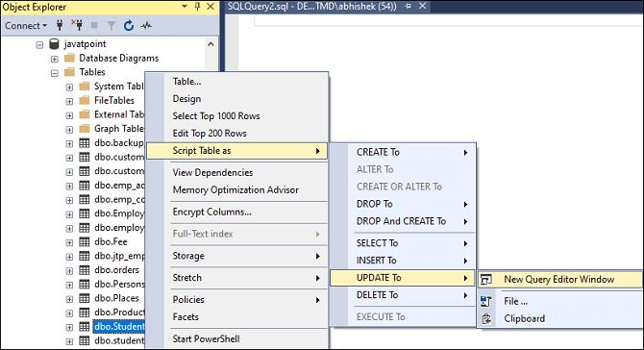Close the SQLQuery2.sql tab
Screen dimensions: 644x350
pos(422,6)
